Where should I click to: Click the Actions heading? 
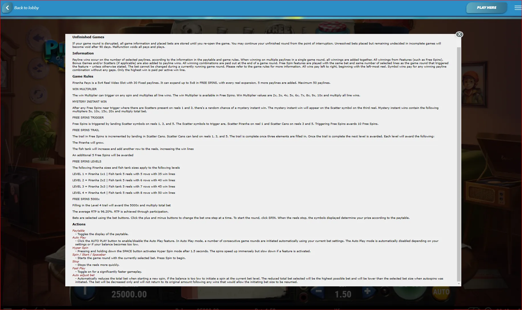[x=79, y=224]
